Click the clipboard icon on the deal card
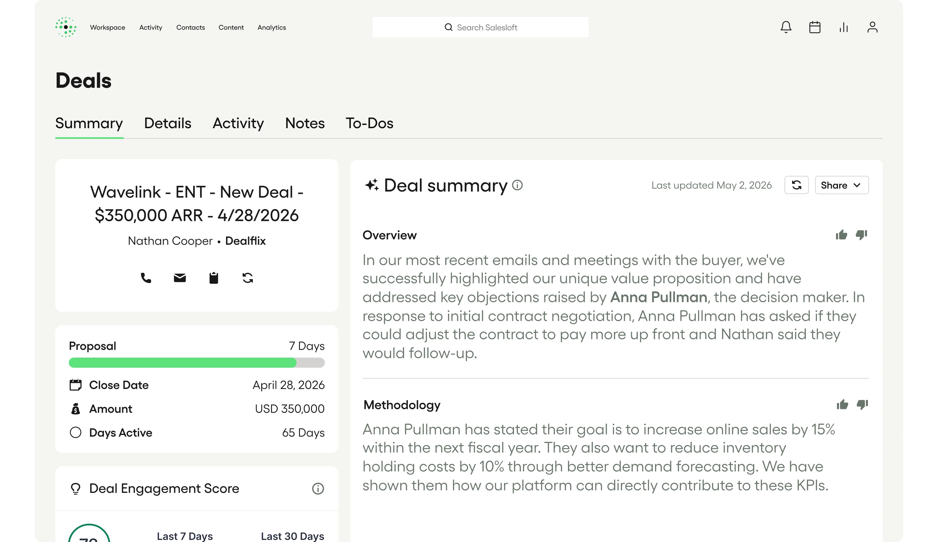This screenshot has height=542, width=938. point(214,278)
